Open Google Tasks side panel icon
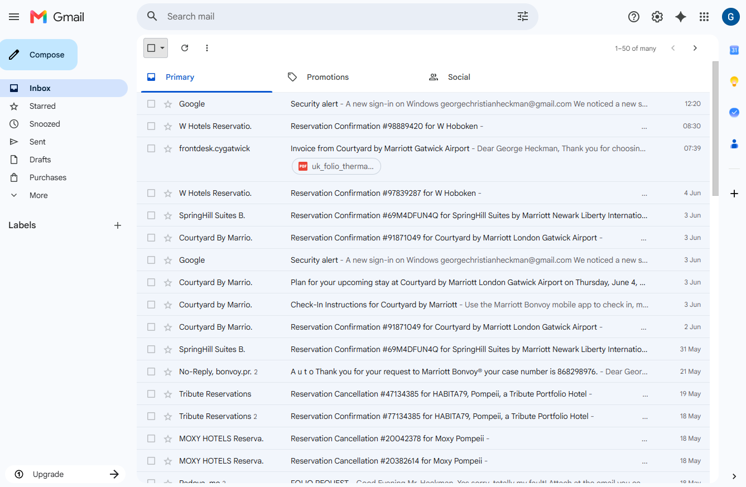The image size is (746, 487). [734, 113]
